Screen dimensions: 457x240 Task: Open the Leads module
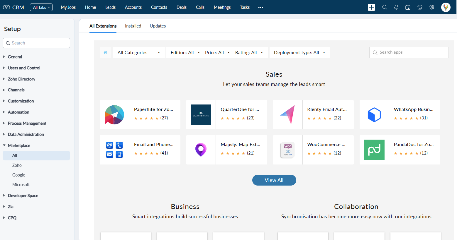tap(111, 7)
